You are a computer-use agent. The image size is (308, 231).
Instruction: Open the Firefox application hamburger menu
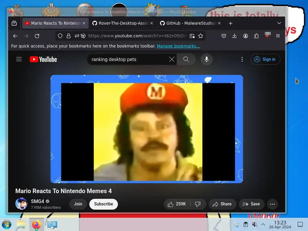tap(278, 36)
